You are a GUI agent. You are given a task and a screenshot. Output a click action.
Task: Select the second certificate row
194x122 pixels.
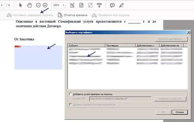[125, 53]
